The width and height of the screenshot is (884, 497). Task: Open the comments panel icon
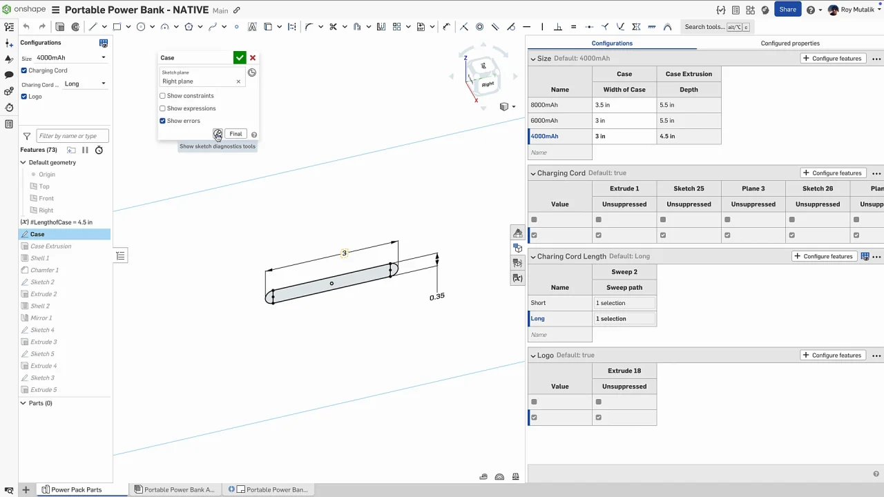click(x=9, y=75)
